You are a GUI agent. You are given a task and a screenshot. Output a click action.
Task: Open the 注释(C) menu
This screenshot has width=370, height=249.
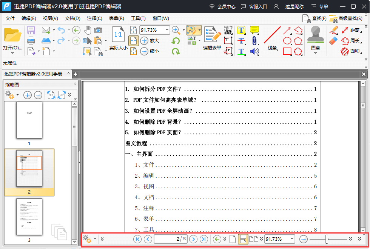(x=94, y=18)
